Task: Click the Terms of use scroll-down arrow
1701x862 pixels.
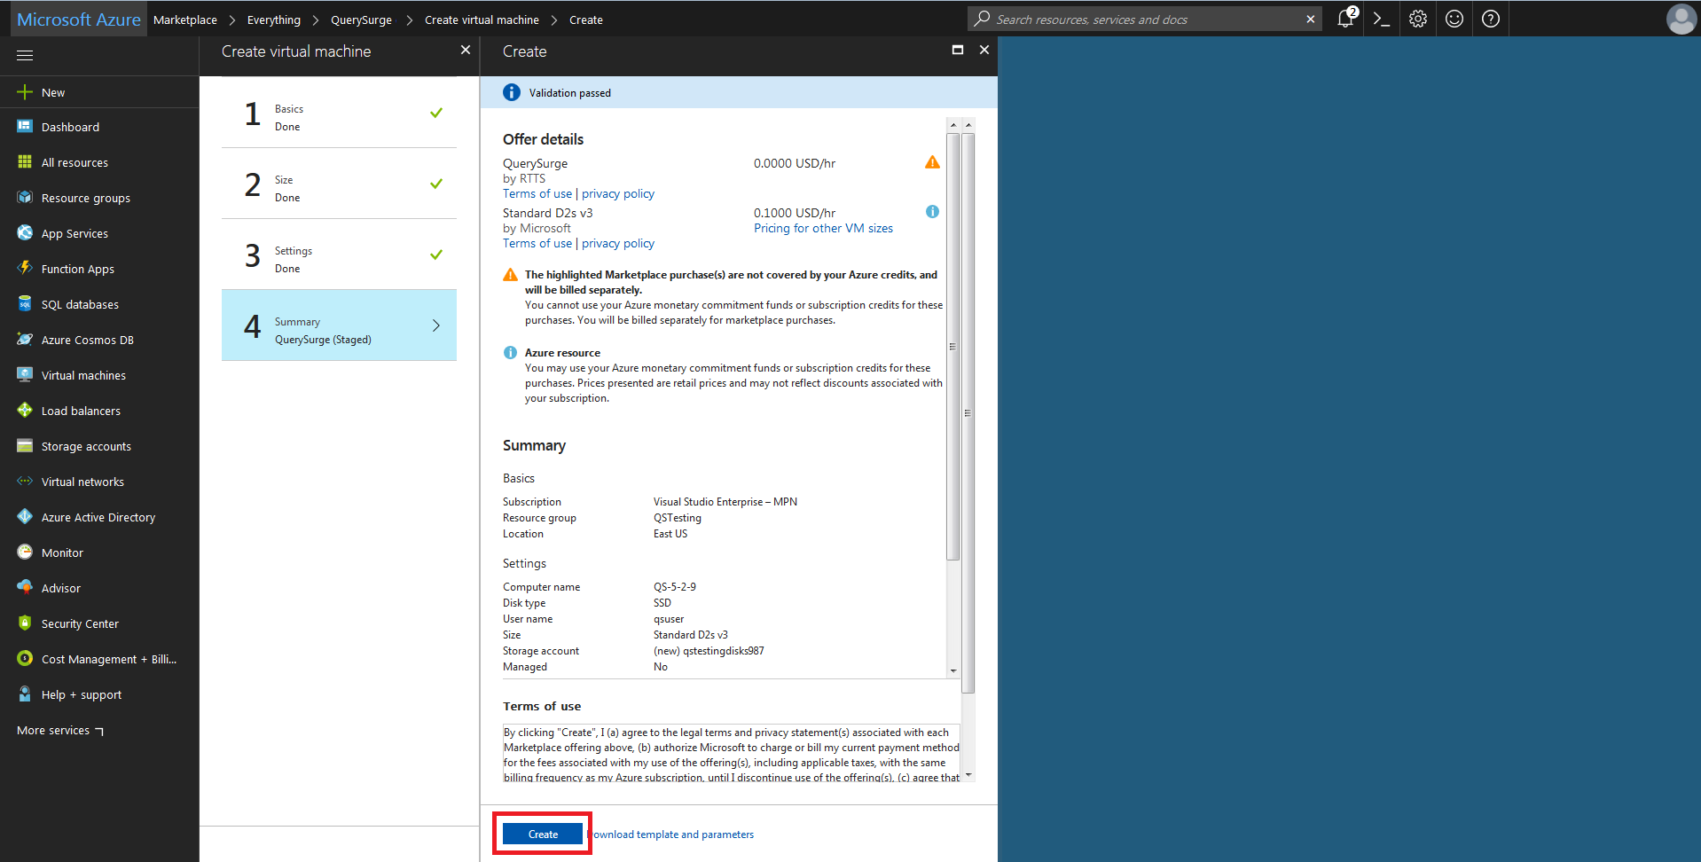Action: [968, 775]
